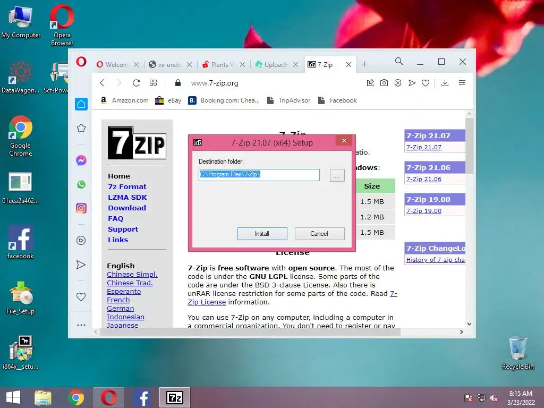Click the 7-ZIP logo image
This screenshot has width=544, height=408.
[x=137, y=142]
